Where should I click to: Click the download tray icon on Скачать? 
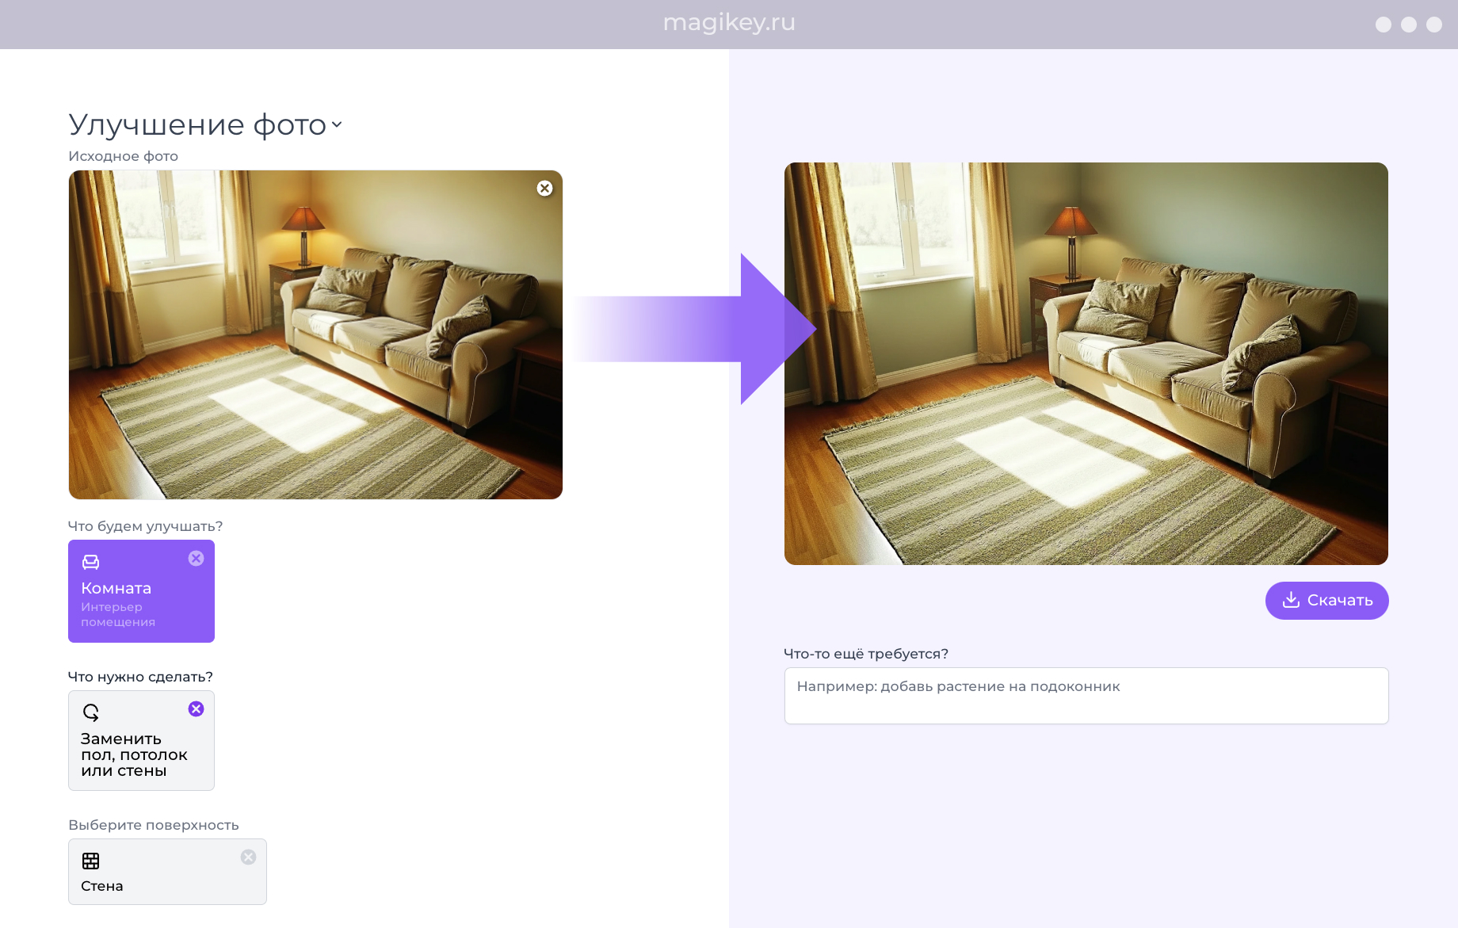pyautogui.click(x=1291, y=600)
